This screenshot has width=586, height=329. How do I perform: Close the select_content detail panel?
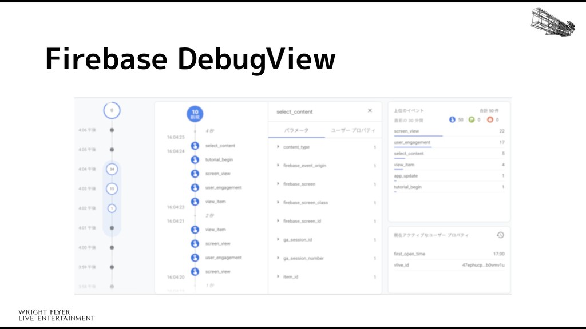coord(370,110)
